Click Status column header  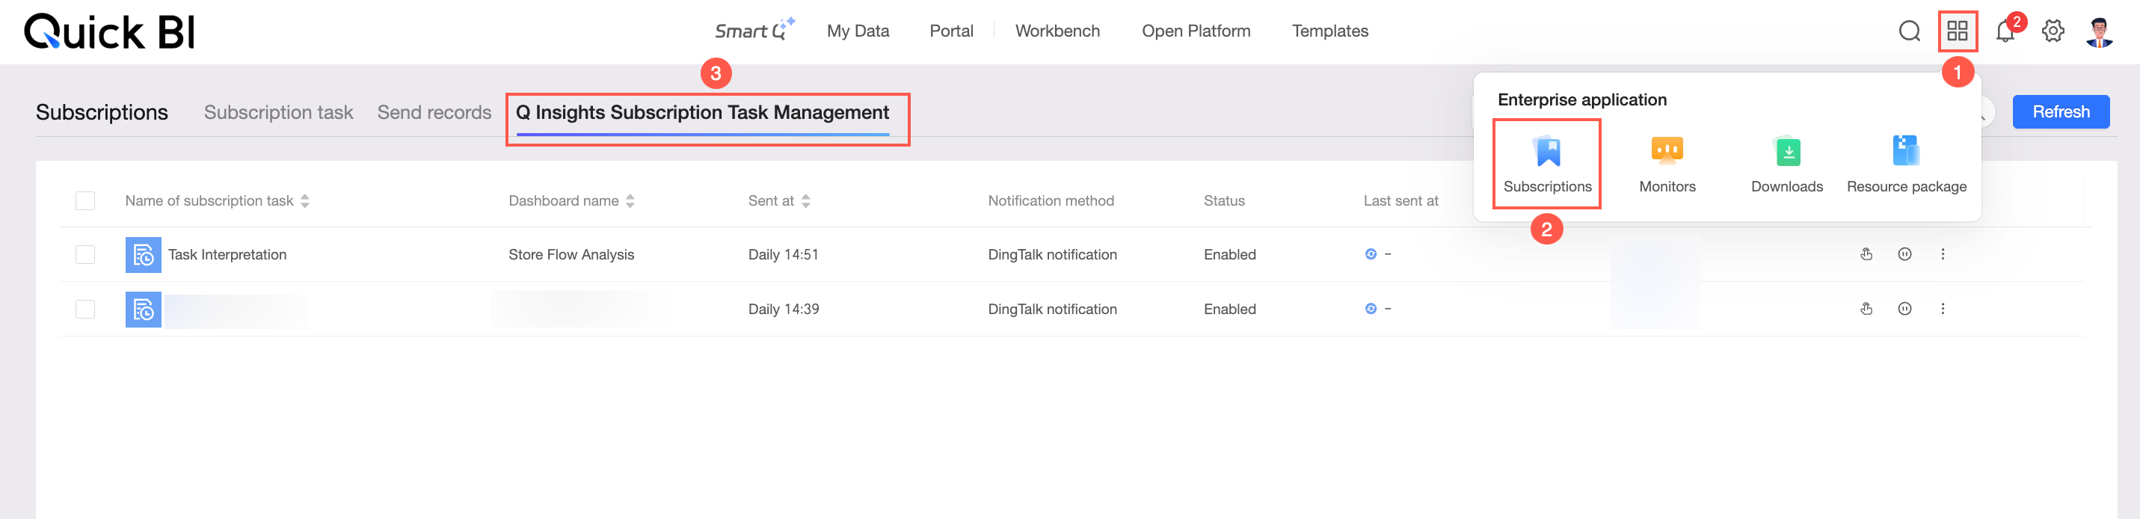coord(1224,201)
